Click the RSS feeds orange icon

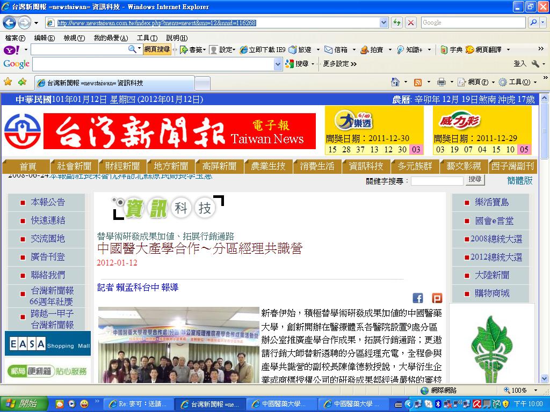tap(418, 82)
